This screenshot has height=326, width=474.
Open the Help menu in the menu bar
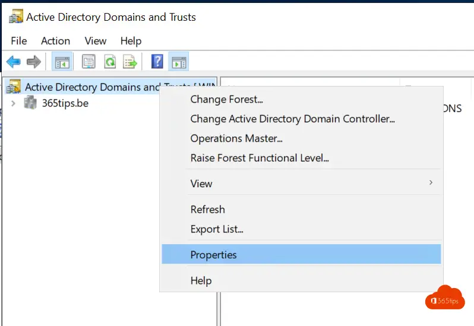coord(131,41)
